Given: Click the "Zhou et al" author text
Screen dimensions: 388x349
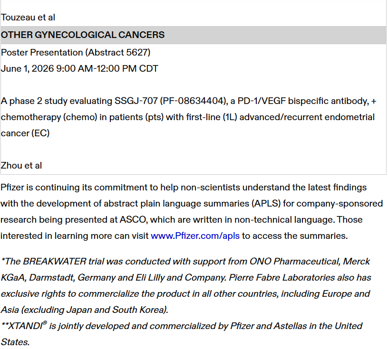Looking at the screenshot, I should pos(21,165).
